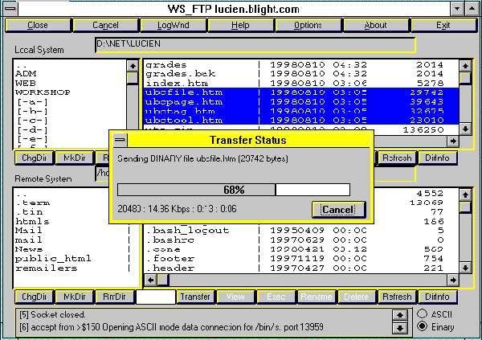
Task: Open the Options button in top toolbar
Action: pos(308,25)
